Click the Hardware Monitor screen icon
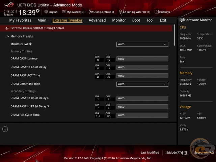 182,20
